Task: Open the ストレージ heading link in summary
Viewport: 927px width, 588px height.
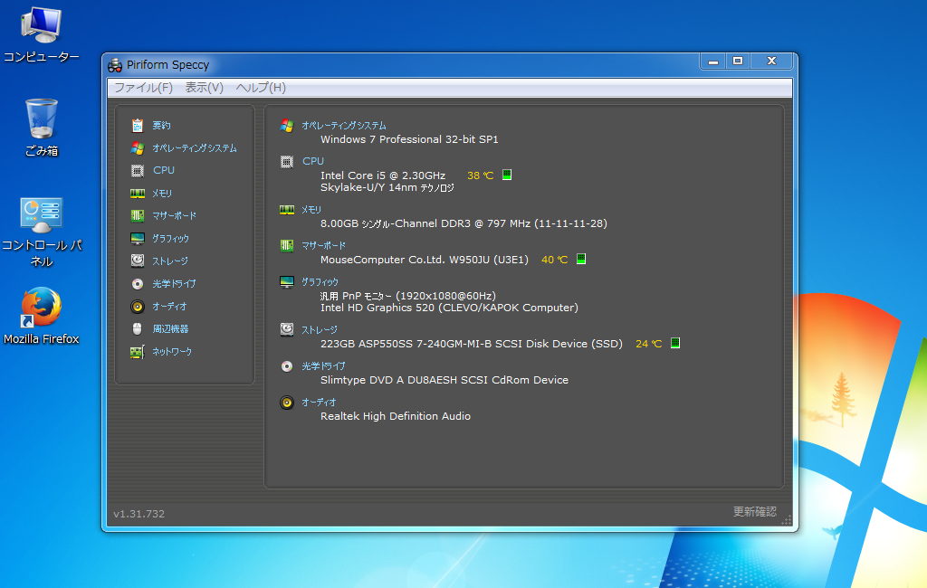Action: [x=320, y=330]
